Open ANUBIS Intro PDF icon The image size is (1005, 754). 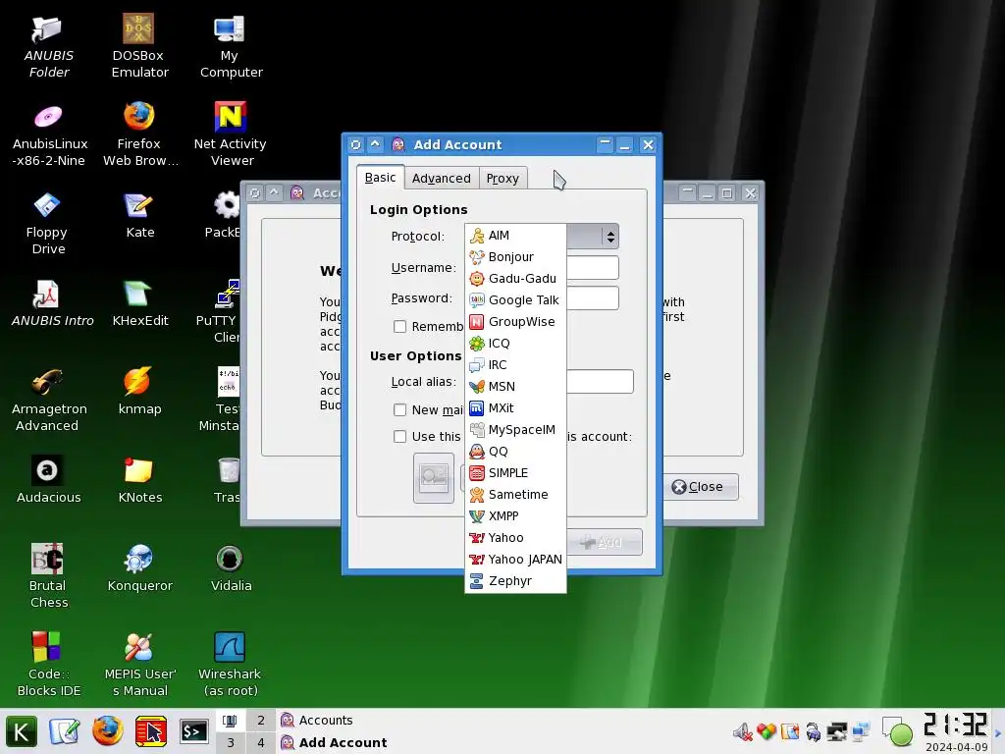pos(51,304)
